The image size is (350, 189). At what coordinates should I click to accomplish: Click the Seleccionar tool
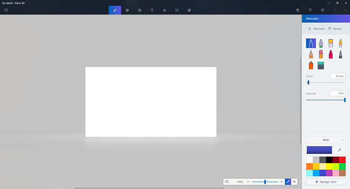(x=316, y=29)
